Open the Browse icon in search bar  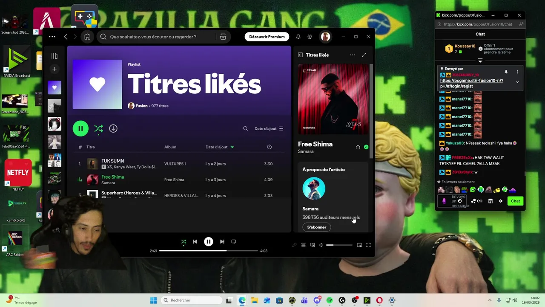(223, 37)
